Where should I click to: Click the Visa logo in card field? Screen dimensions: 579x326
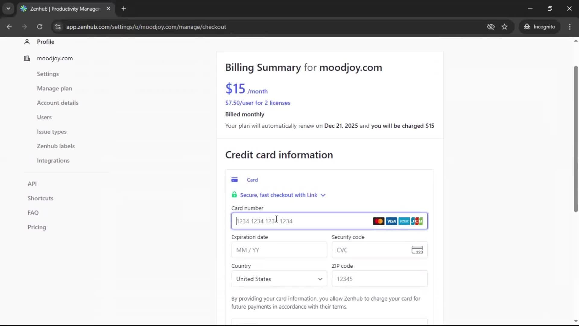click(391, 221)
